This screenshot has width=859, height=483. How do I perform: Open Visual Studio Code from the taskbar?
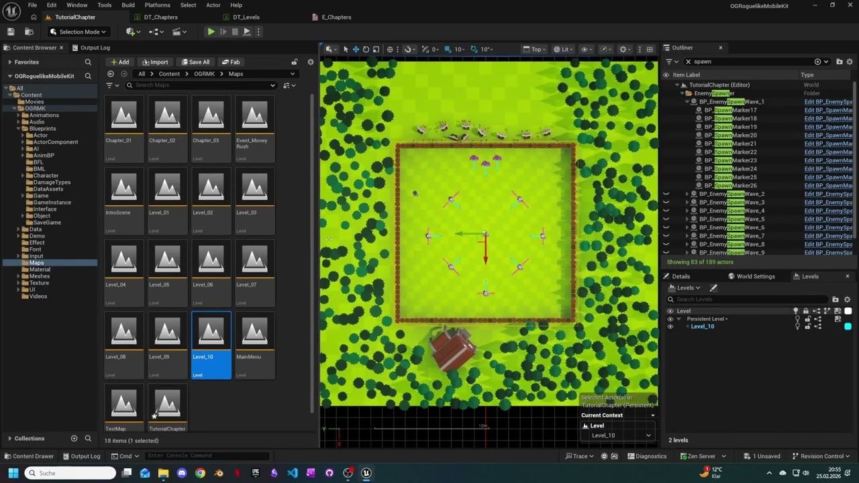pyautogui.click(x=293, y=473)
